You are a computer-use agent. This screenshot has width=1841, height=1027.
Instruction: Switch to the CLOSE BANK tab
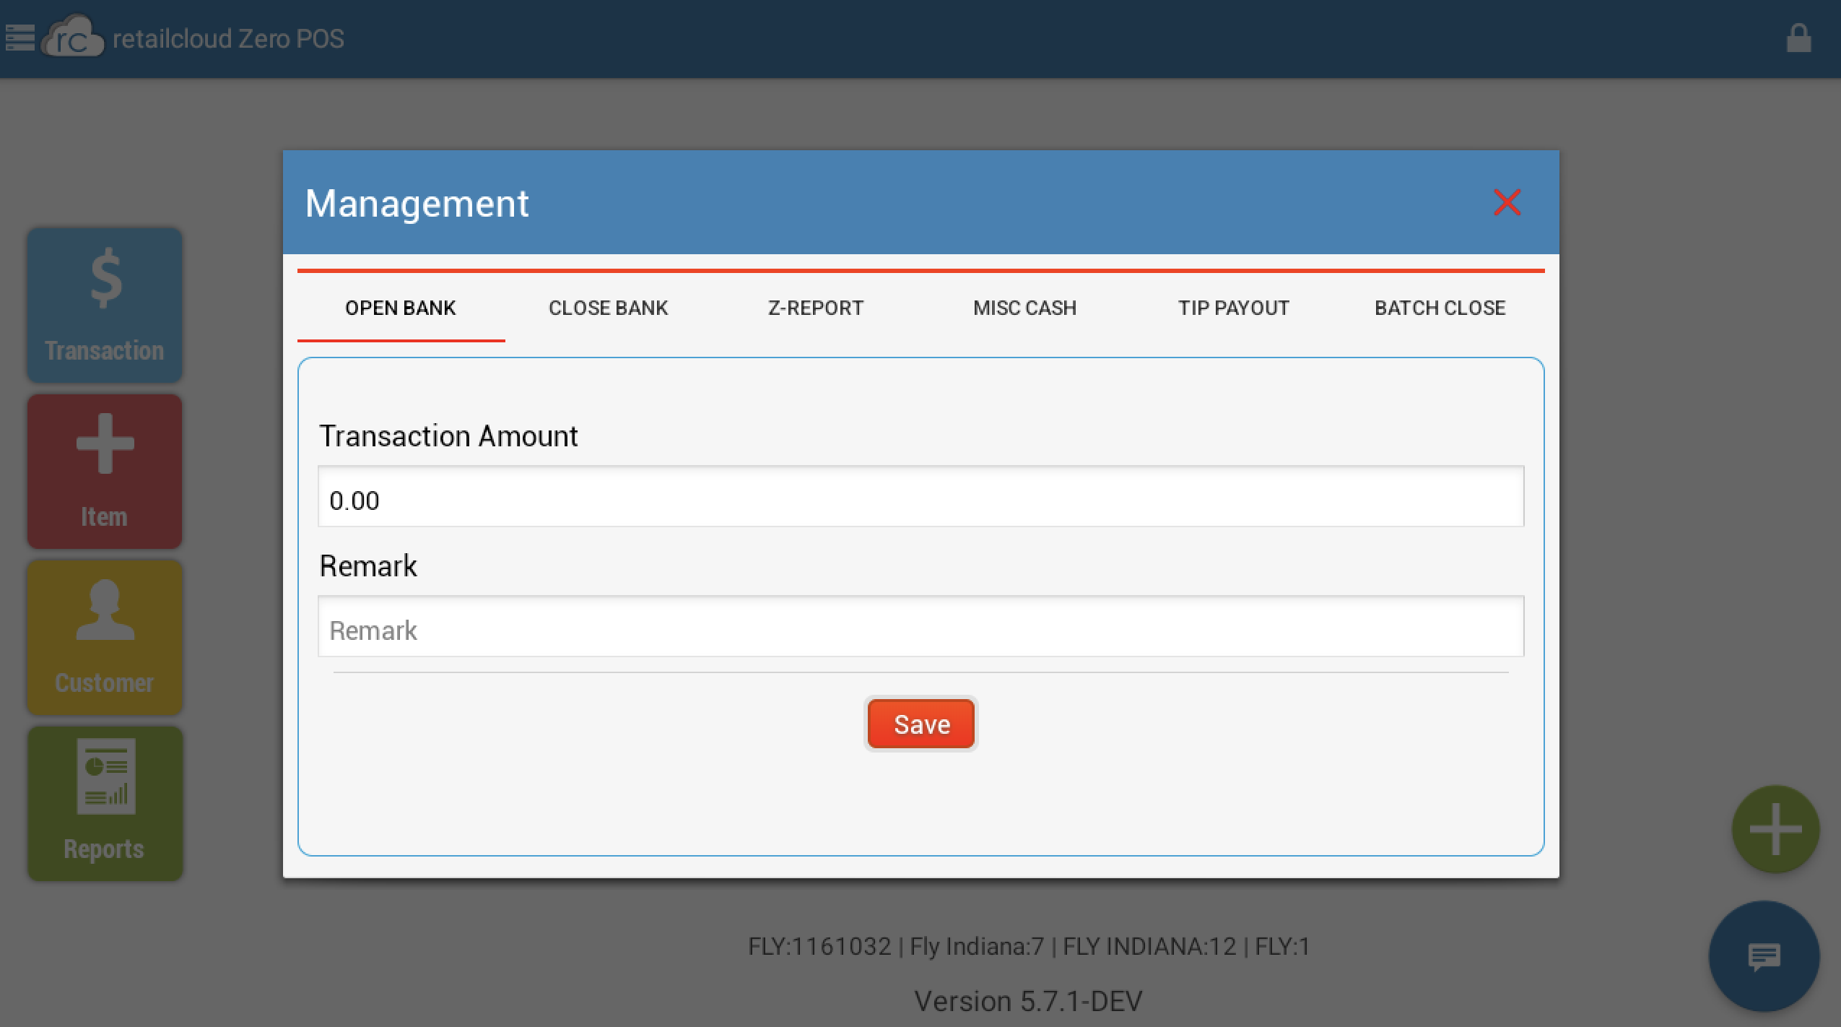point(609,308)
